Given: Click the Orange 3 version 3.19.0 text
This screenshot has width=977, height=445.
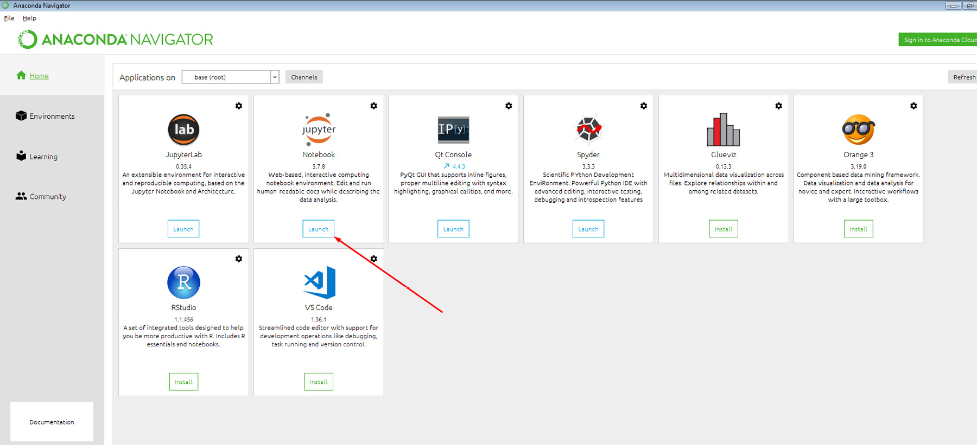Looking at the screenshot, I should point(858,166).
